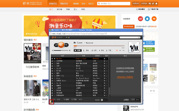Sort playlist by 名称 column header
Viewport: 179px width, 111px height.
click(x=63, y=56)
